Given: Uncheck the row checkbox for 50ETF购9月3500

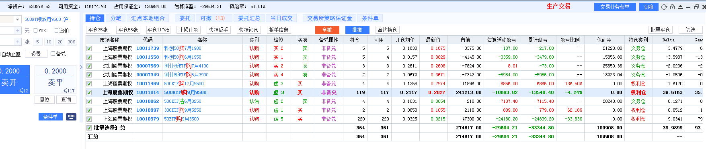Looking at the screenshot, I should point(89,119).
